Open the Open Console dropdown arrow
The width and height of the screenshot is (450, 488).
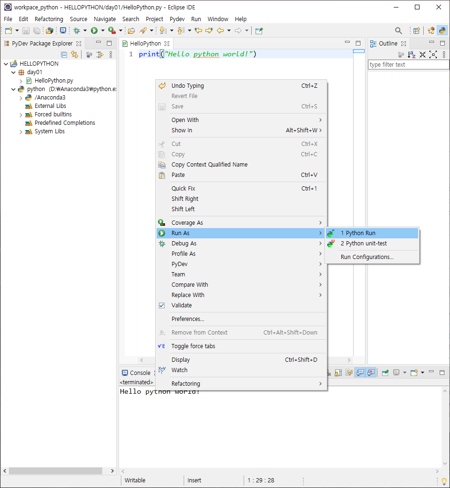point(422,373)
